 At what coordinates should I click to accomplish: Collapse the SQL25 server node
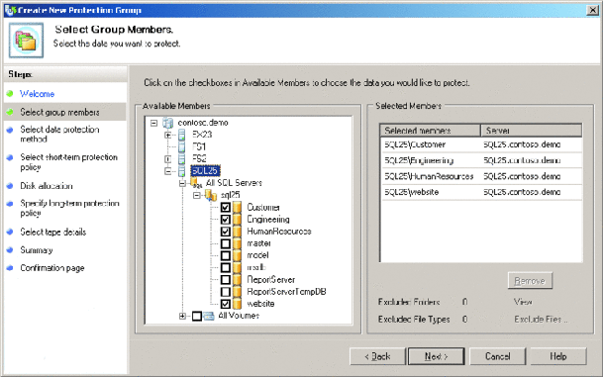pyautogui.click(x=168, y=171)
